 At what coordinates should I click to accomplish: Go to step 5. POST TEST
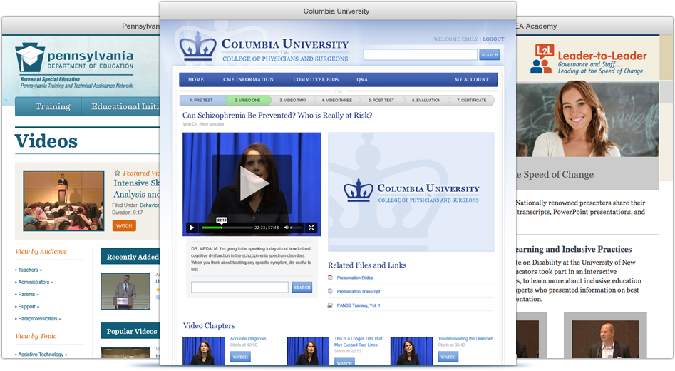(381, 101)
